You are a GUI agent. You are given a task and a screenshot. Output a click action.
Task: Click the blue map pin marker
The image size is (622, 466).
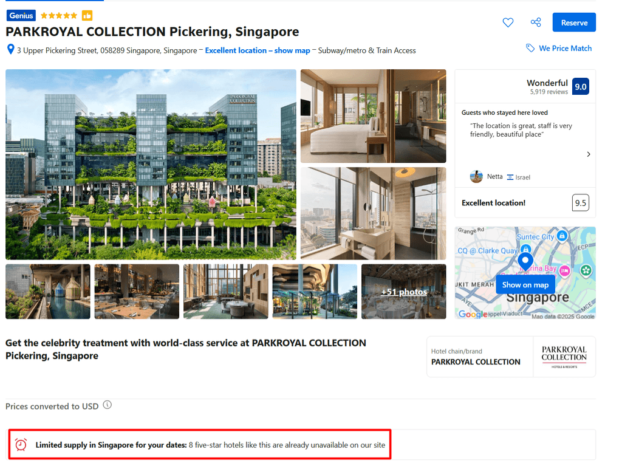pos(525,262)
